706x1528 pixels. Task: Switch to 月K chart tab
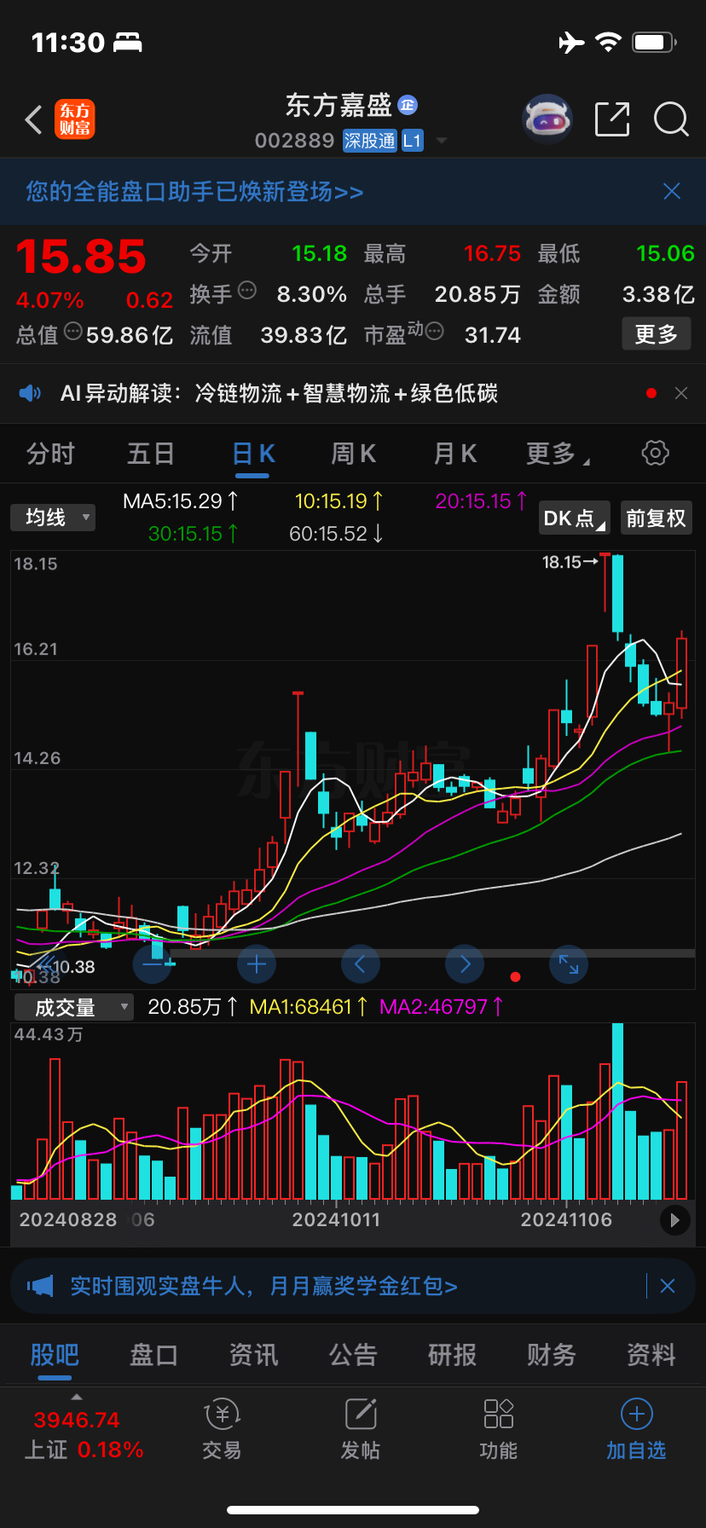click(x=455, y=454)
